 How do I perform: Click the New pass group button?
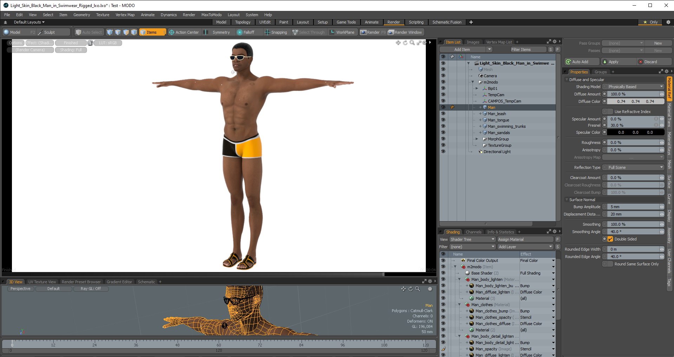click(658, 43)
